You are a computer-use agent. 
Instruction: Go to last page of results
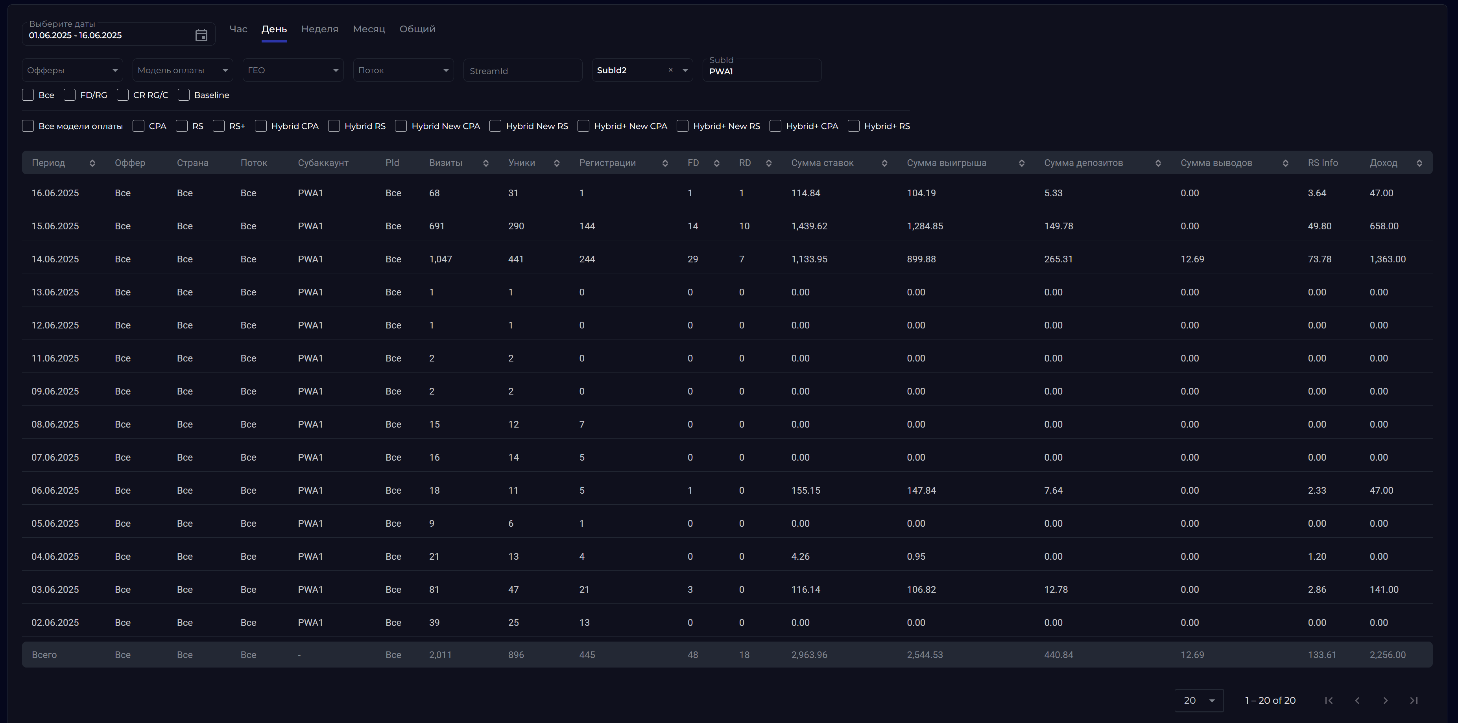coord(1414,700)
